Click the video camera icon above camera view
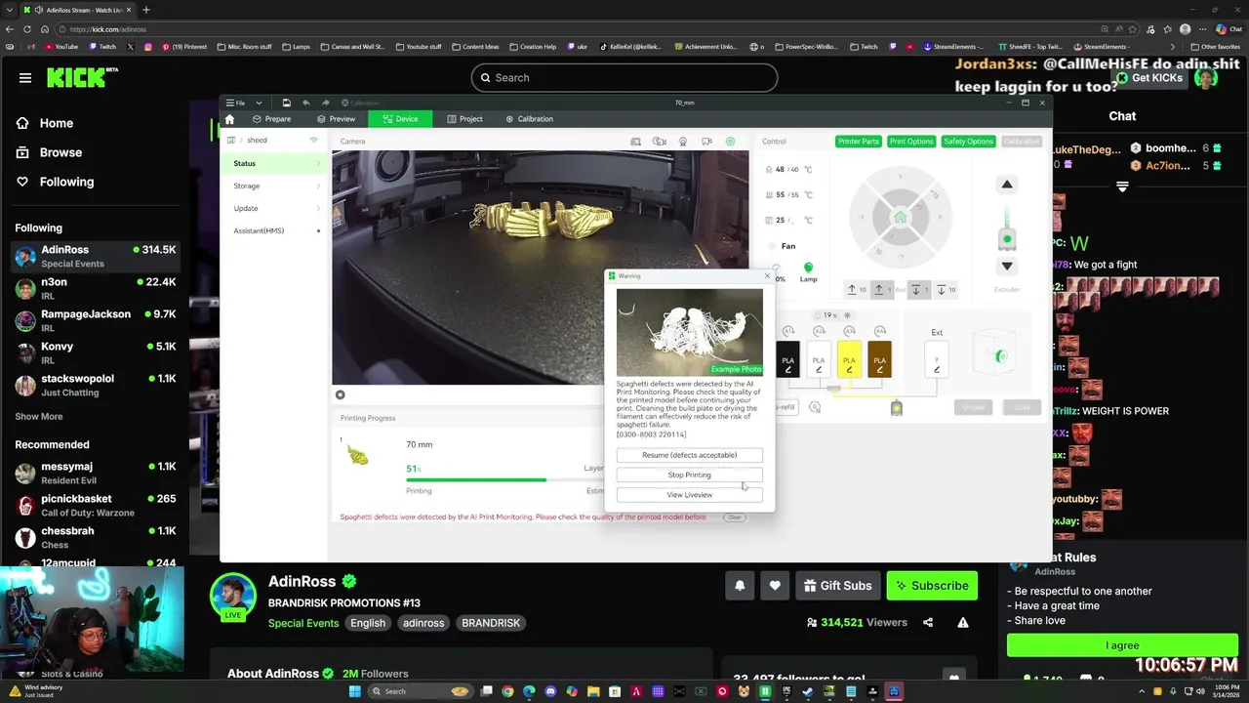This screenshot has height=703, width=1249. pyautogui.click(x=706, y=142)
